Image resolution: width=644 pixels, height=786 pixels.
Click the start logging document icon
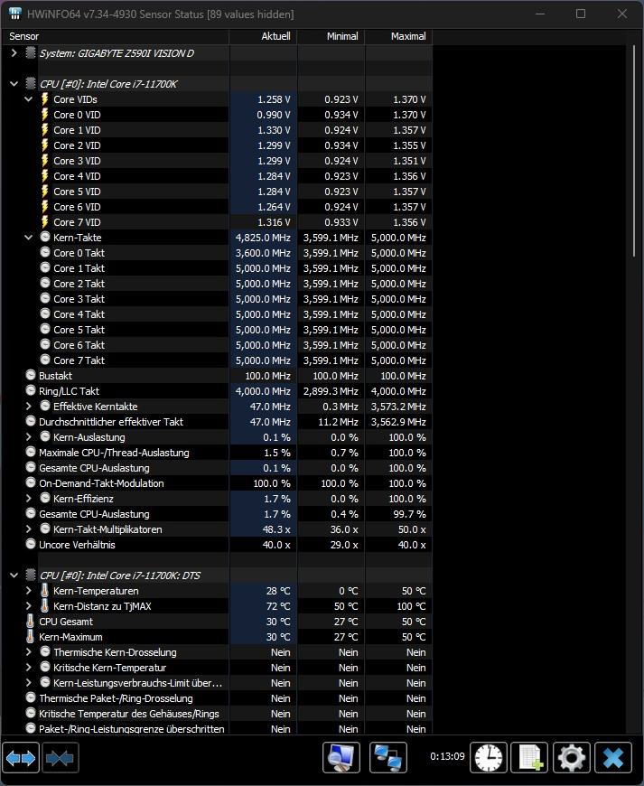pyautogui.click(x=529, y=757)
